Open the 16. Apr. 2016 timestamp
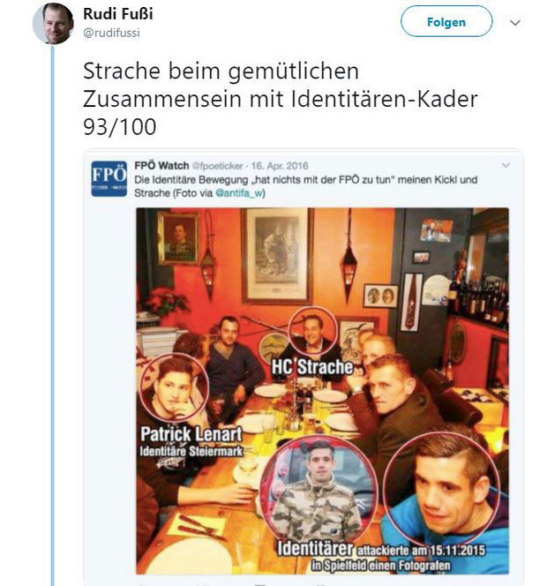Image resolution: width=547 pixels, height=586 pixels. coord(280,166)
